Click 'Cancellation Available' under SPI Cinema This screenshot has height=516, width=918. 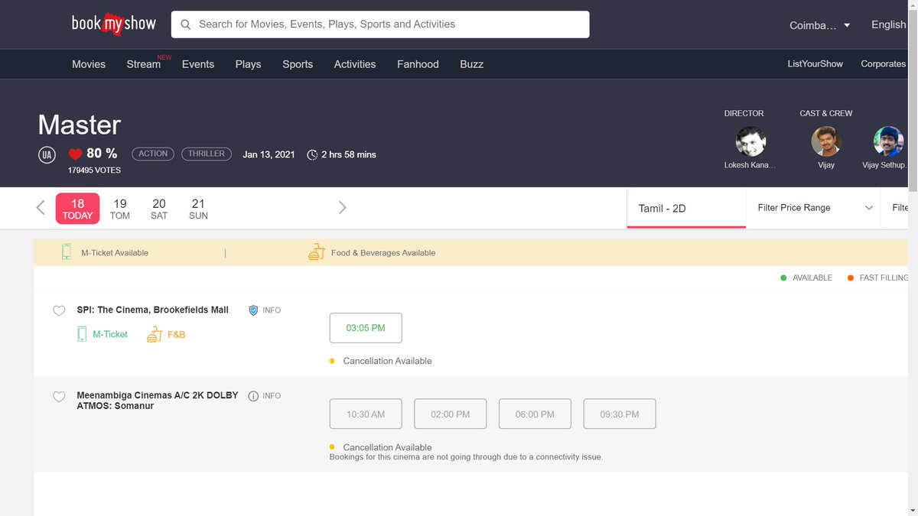click(387, 361)
